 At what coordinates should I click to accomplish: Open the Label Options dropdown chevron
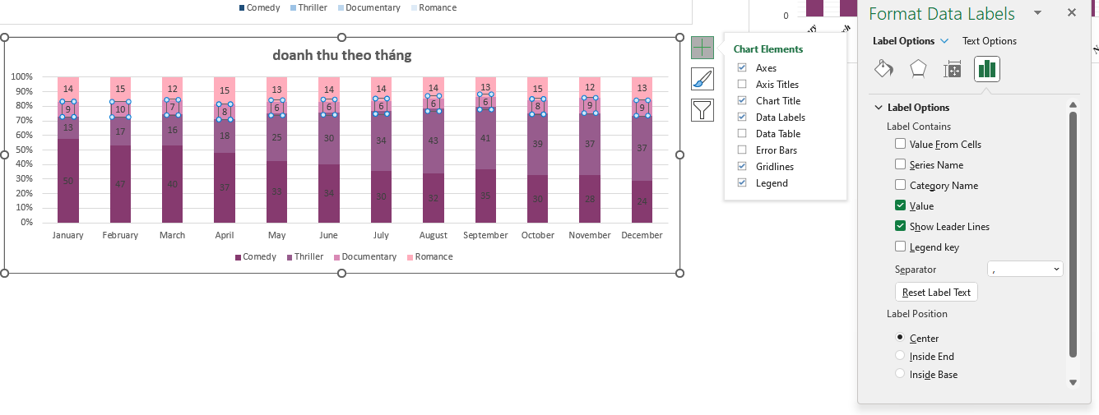(x=944, y=41)
